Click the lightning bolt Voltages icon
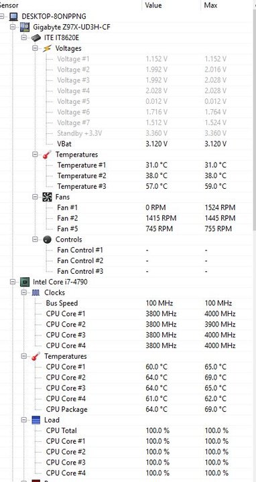Screen dimensions: 256x482 point(47,48)
